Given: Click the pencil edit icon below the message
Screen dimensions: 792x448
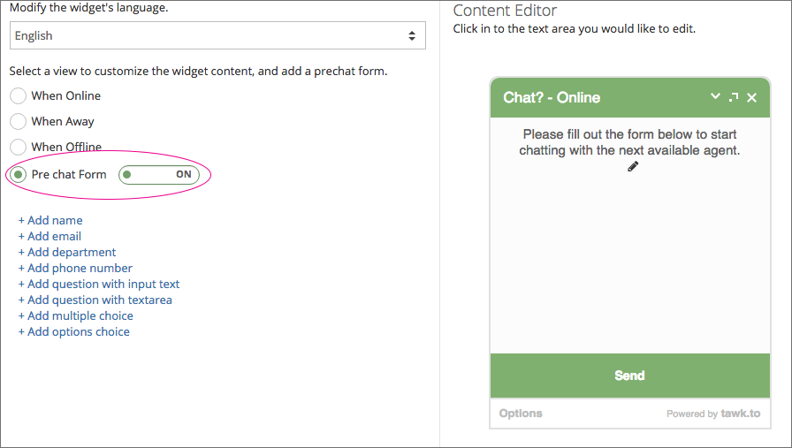Looking at the screenshot, I should (633, 167).
